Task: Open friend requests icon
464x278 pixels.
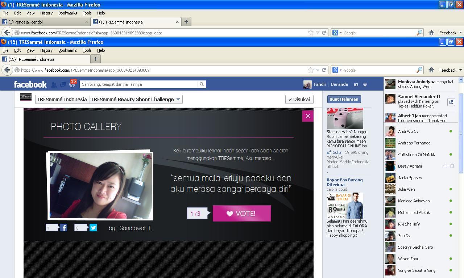Action: click(54, 84)
